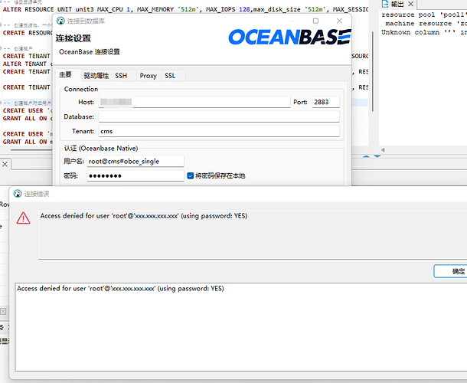Click 确定 in the connection error dialog

[450, 271]
